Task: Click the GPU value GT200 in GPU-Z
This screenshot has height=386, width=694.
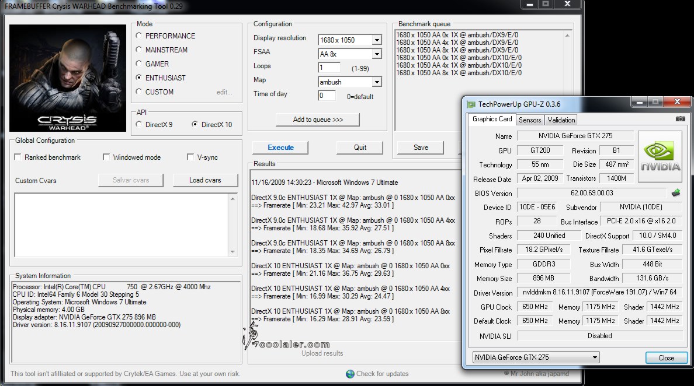Action: click(x=540, y=150)
